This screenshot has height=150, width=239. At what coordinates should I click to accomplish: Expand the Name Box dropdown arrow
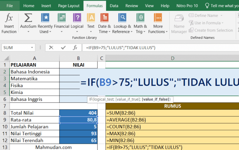coord(32,48)
